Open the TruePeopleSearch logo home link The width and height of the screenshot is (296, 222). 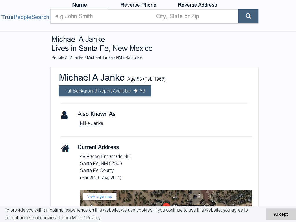click(x=25, y=17)
